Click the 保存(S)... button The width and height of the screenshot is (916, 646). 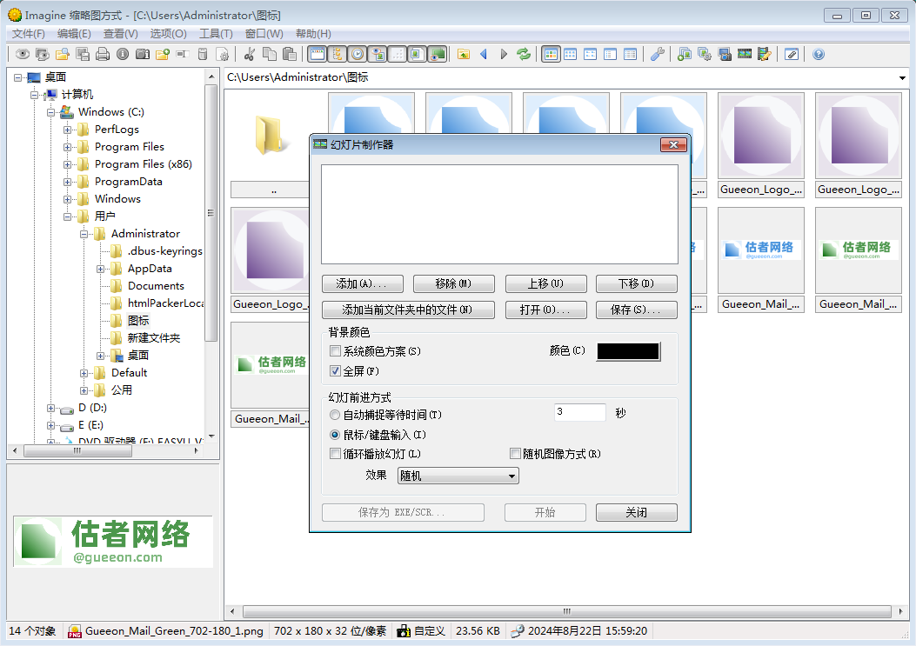[x=637, y=310]
